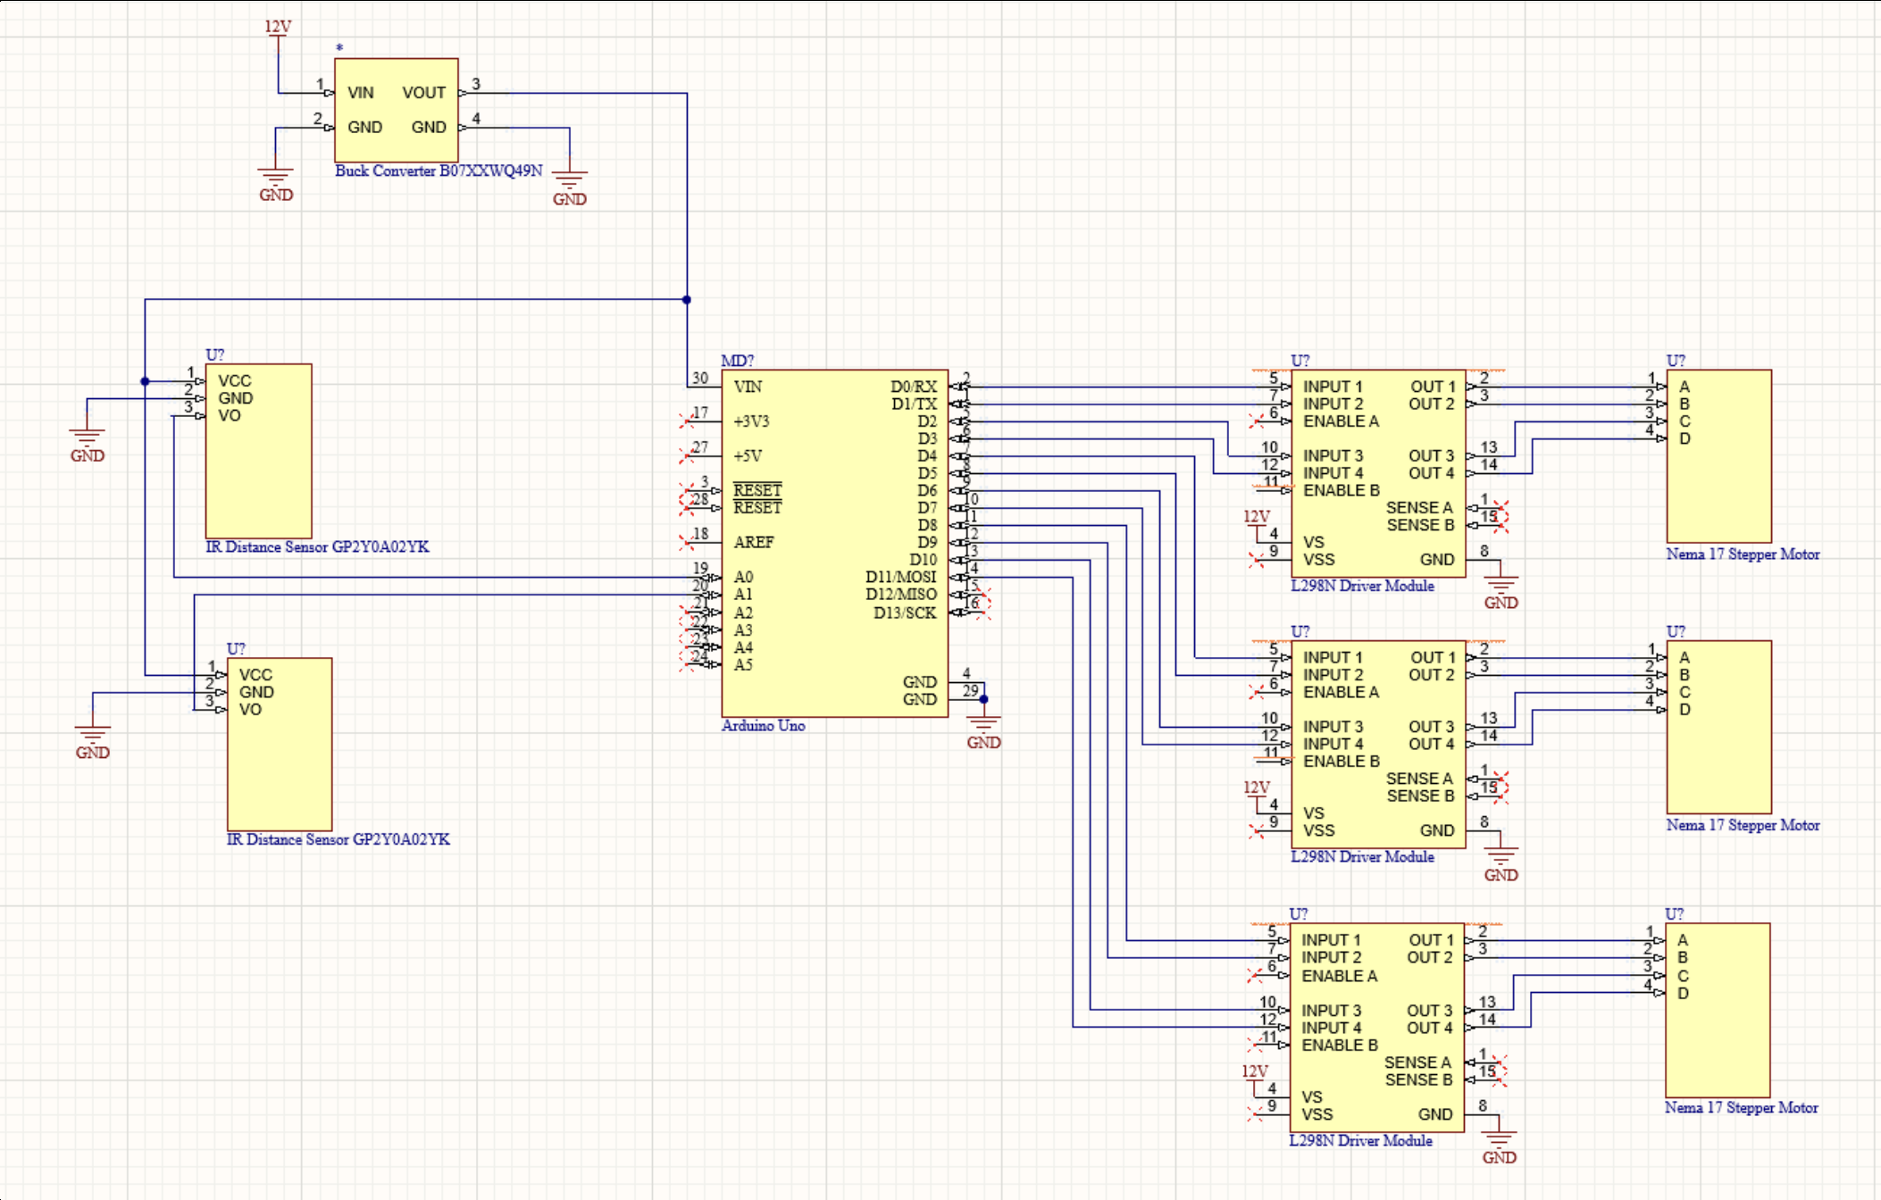This screenshot has height=1200, width=1881.
Task: Click the D12/MISO pin on the Arduino
Action: [901, 595]
